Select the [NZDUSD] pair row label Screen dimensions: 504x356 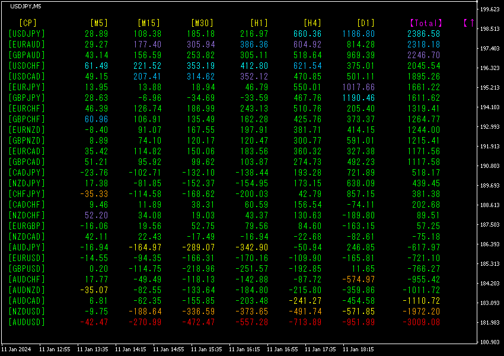click(x=27, y=311)
